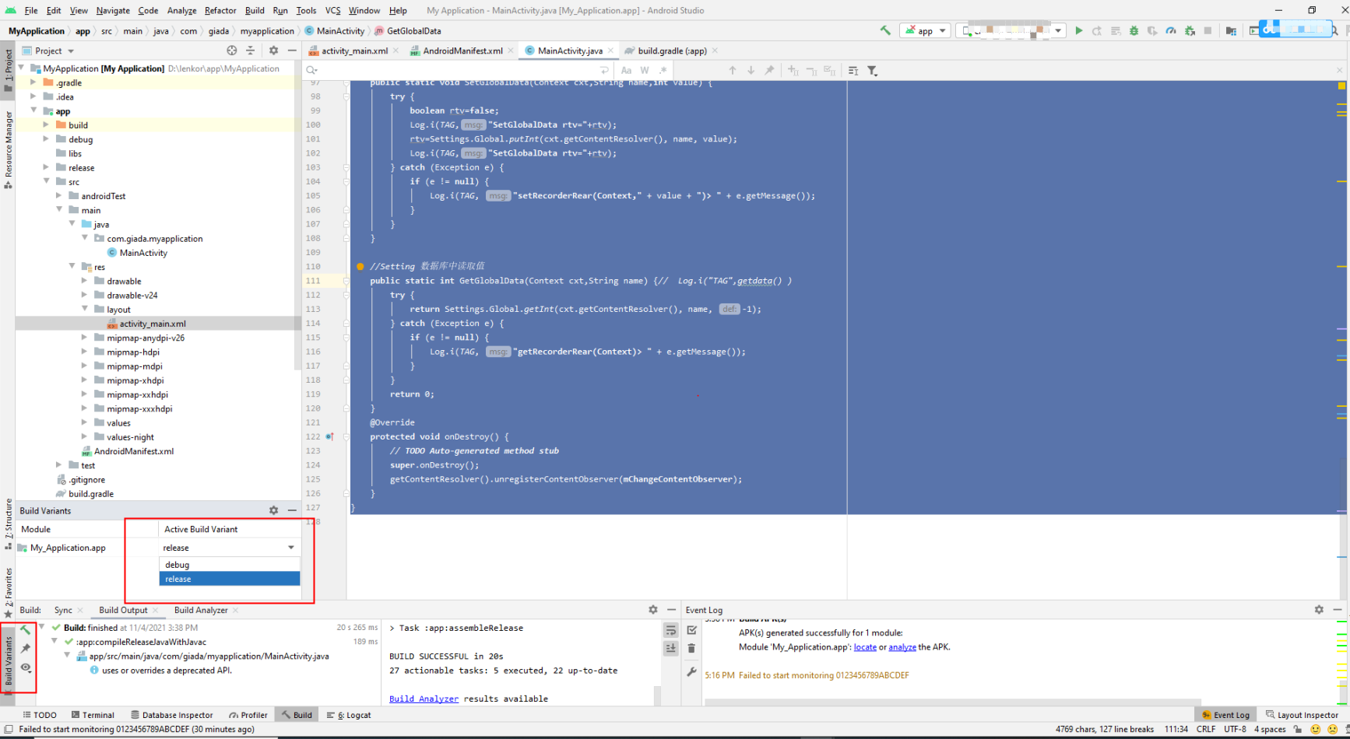Open the device selector dropdown
Image resolution: width=1350 pixels, height=739 pixels.
tap(1011, 31)
